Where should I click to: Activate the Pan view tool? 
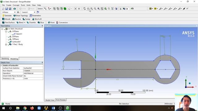pos(88,9)
